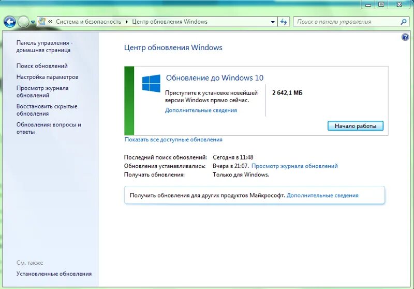The image size is (414, 289).
Task: Refresh the page with the refresh icon
Action: point(284,22)
